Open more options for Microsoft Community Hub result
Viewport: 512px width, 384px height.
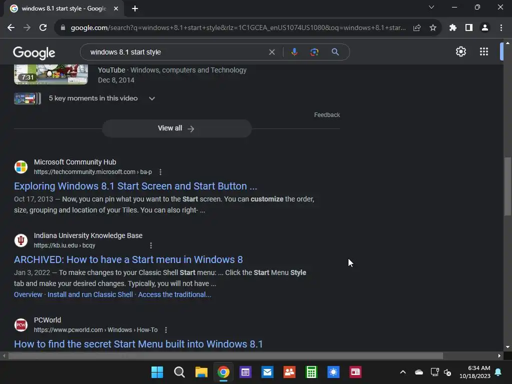160,172
